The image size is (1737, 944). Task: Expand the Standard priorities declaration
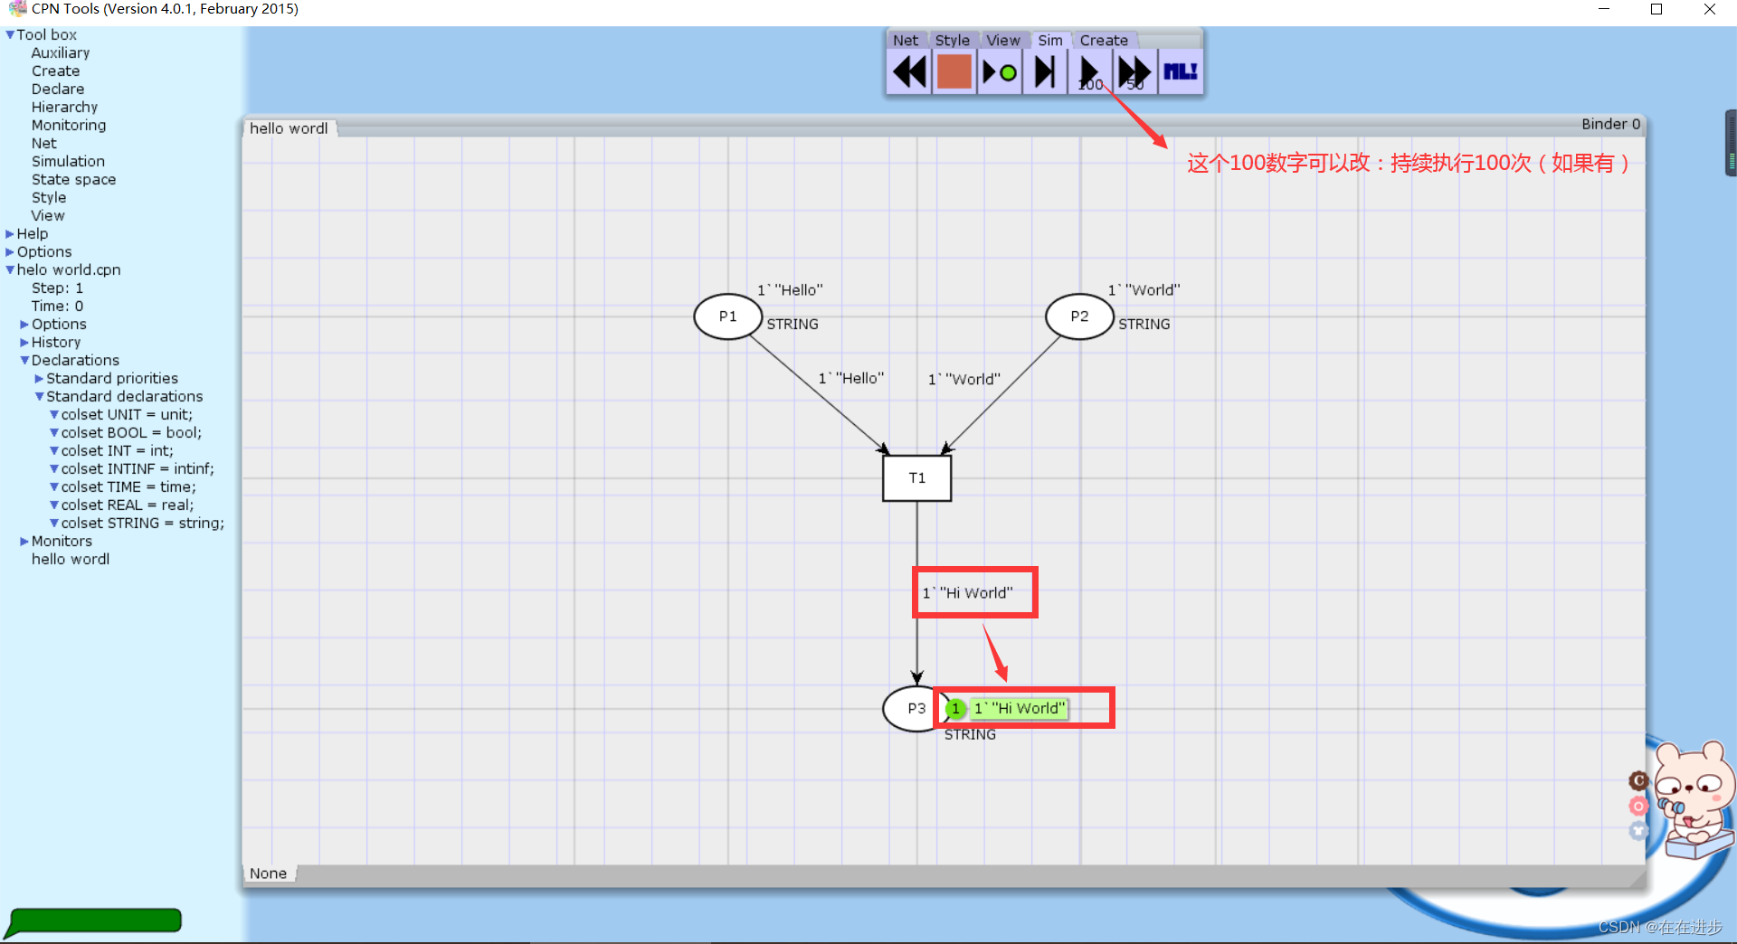pyautogui.click(x=40, y=378)
